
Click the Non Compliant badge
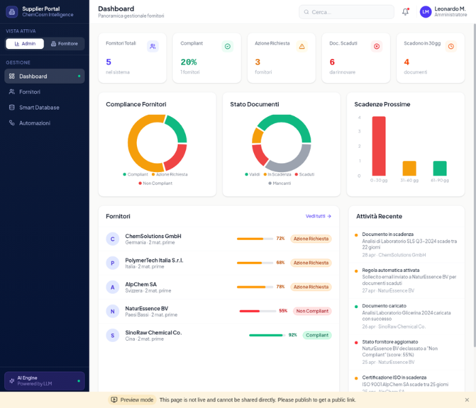coord(312,311)
